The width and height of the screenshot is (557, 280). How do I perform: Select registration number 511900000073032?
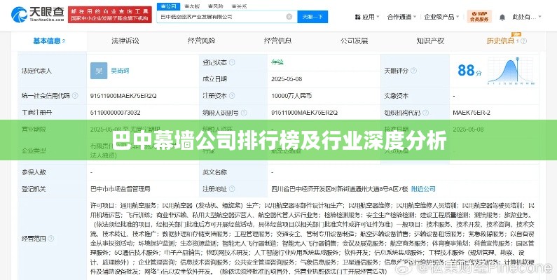115,113
